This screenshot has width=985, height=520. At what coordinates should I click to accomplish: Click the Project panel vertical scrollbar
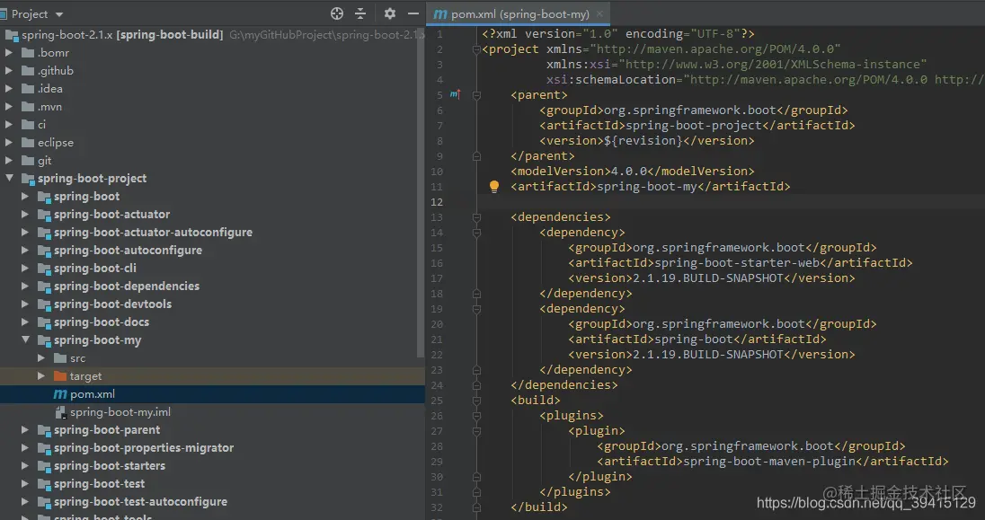(421, 195)
